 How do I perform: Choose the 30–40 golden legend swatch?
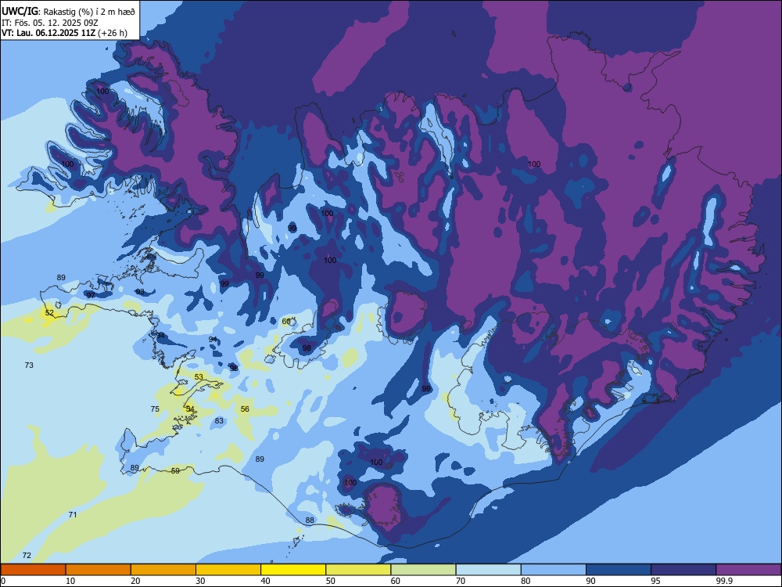[228, 570]
